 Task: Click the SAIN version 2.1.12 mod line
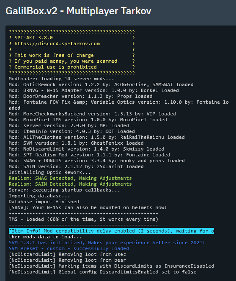pos(76,166)
